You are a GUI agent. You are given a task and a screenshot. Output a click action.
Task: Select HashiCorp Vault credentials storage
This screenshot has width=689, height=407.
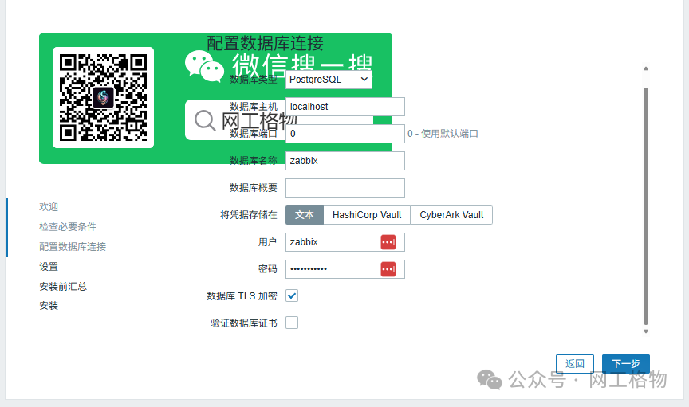pos(367,215)
